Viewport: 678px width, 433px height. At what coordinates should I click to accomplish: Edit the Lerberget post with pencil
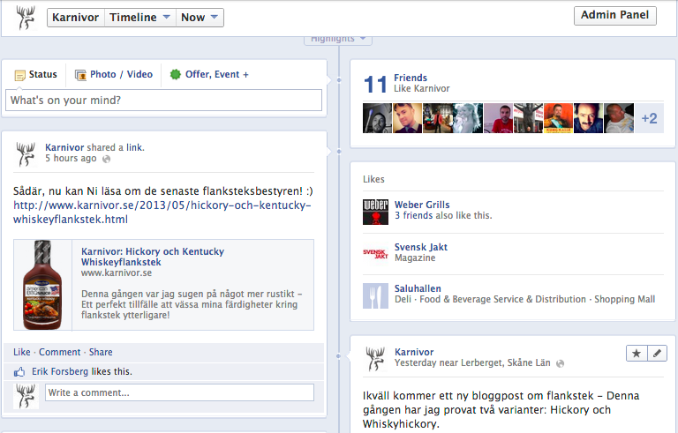657,354
